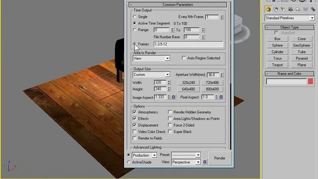Select Production render mode
The height and width of the screenshot is (179, 318).
[129, 155]
